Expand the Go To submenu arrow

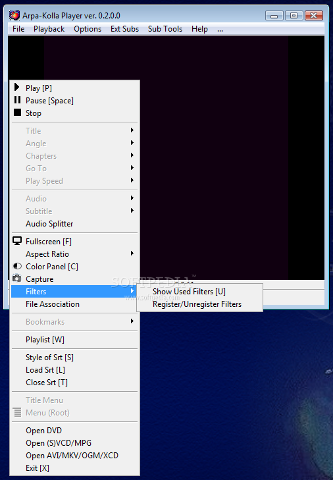(x=132, y=168)
